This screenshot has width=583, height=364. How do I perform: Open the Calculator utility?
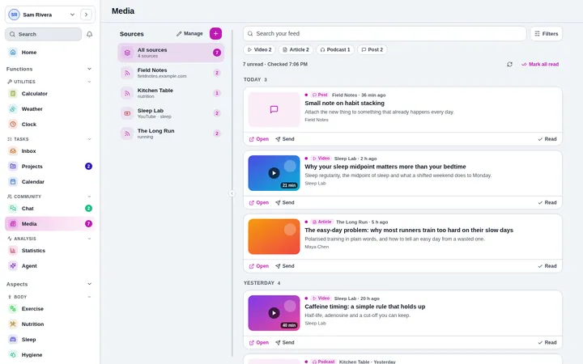[x=50, y=94]
